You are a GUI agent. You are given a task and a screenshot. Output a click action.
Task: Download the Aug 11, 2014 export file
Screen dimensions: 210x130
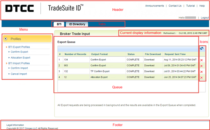pos(149,60)
